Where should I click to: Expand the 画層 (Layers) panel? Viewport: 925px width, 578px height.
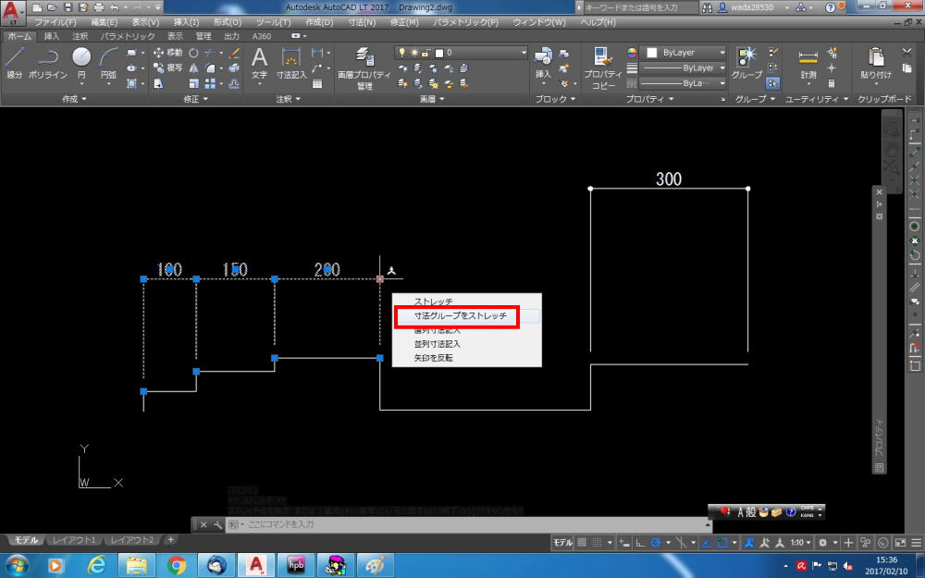point(432,99)
